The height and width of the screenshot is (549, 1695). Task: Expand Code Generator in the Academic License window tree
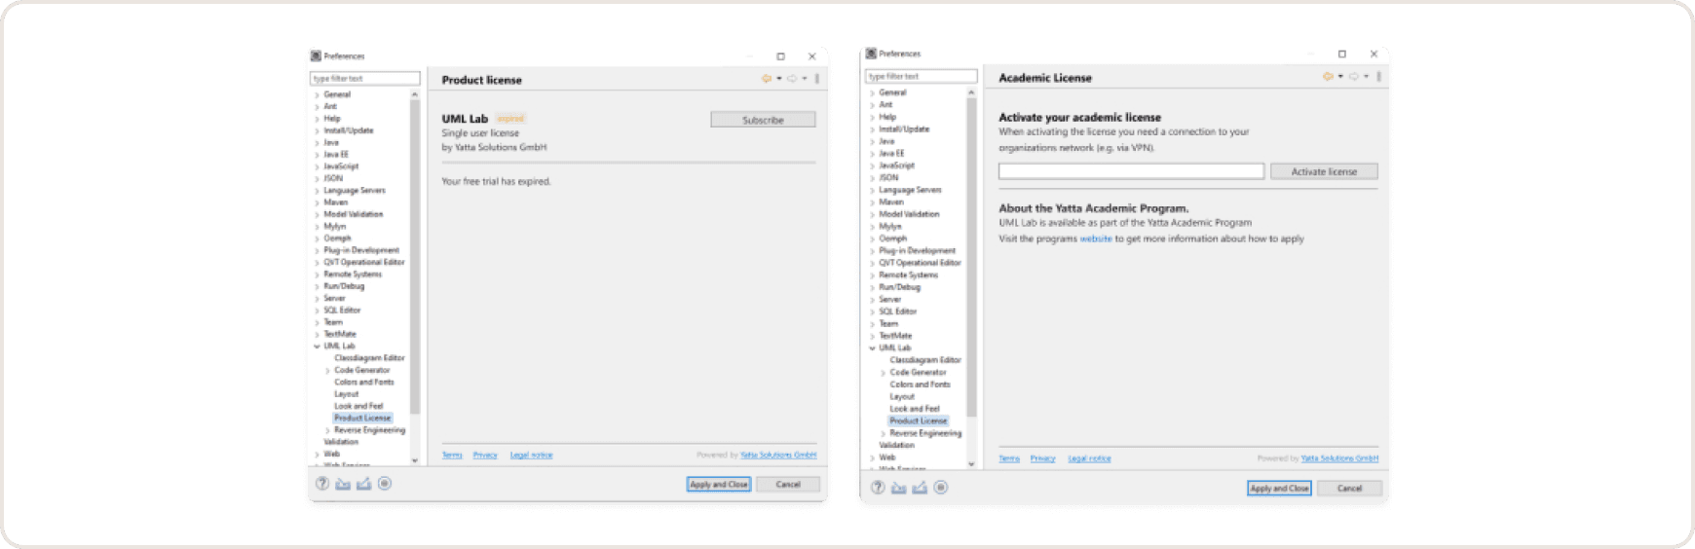(884, 373)
